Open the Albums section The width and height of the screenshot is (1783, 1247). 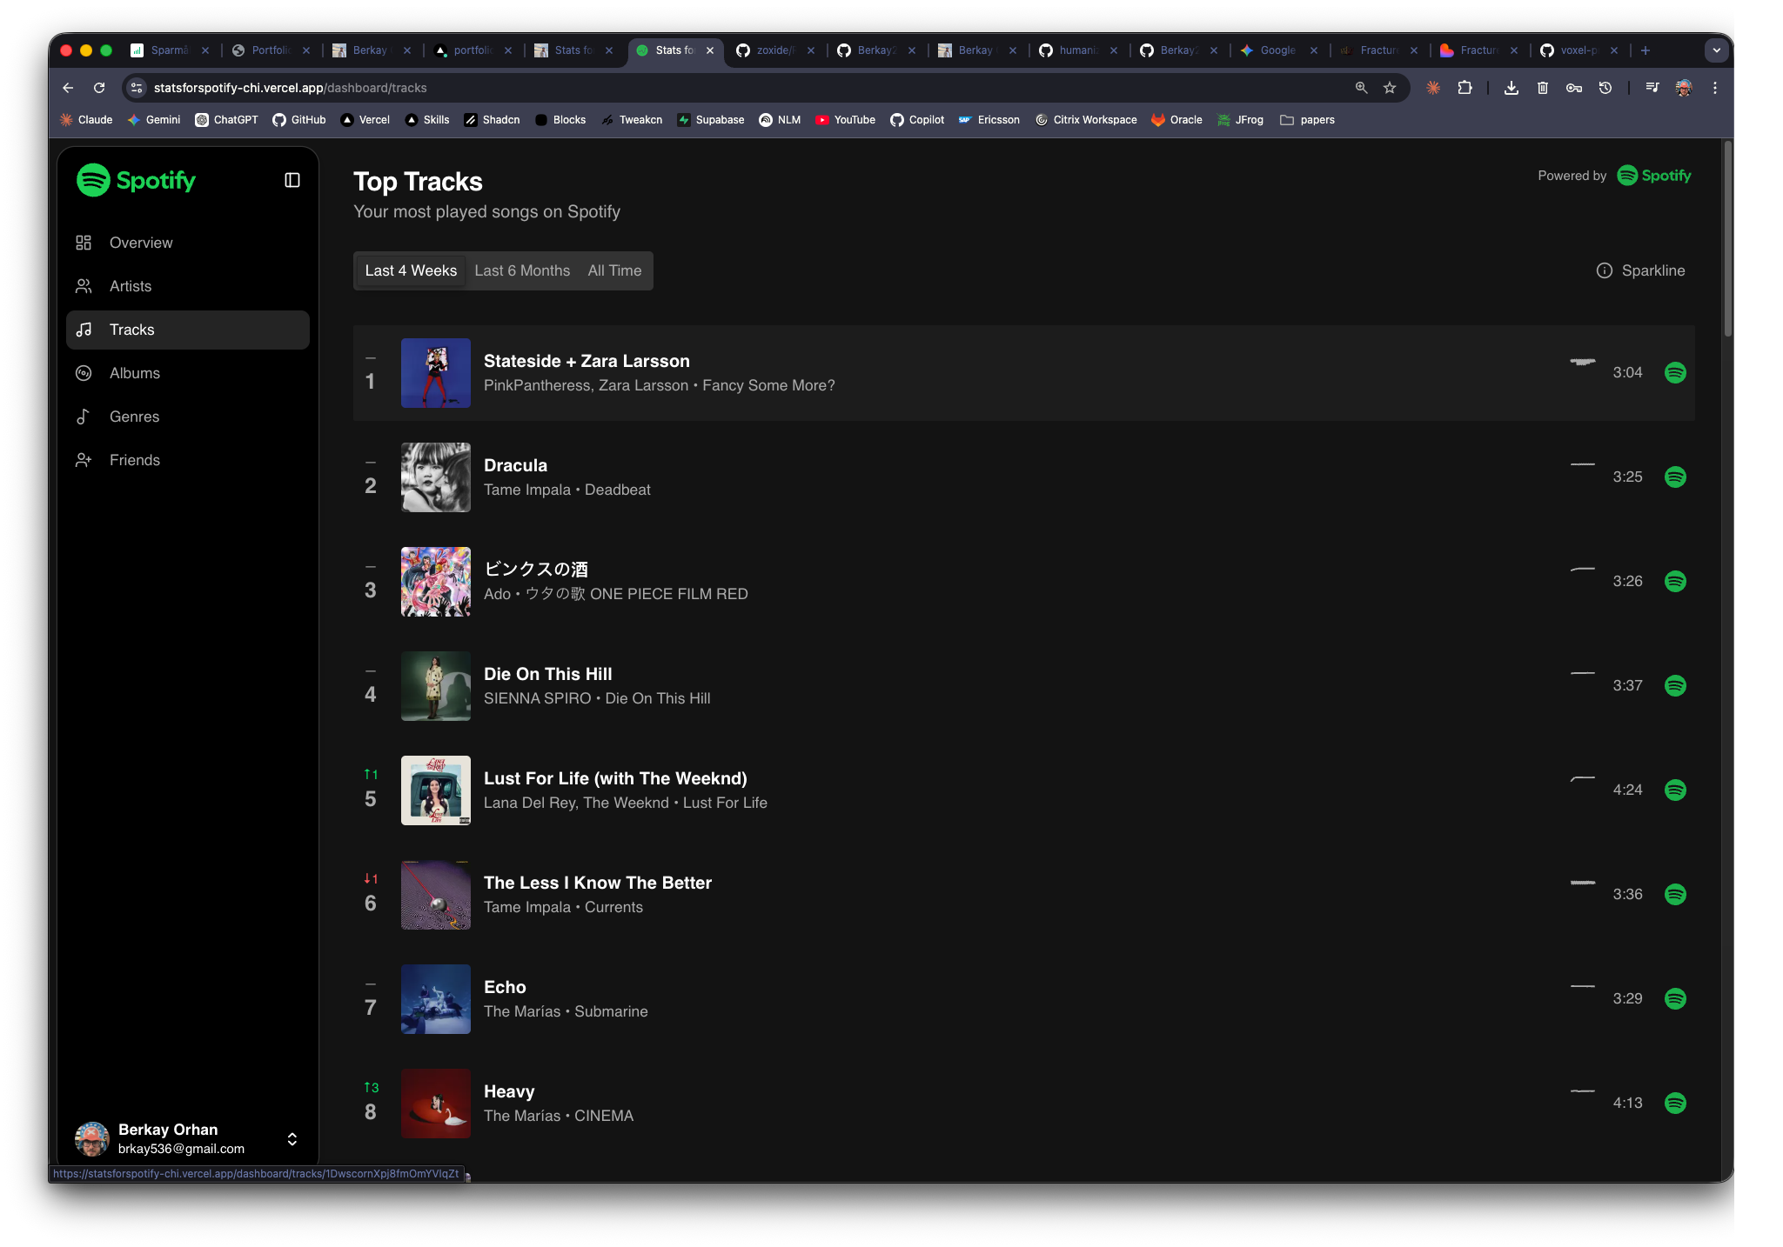[133, 373]
